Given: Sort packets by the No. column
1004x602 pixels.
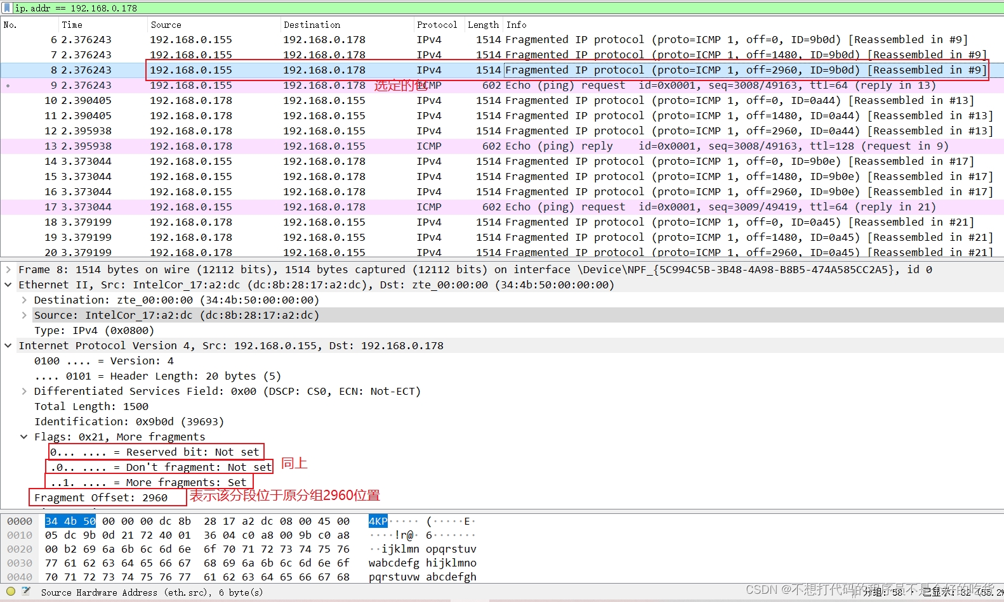Looking at the screenshot, I should point(30,25).
